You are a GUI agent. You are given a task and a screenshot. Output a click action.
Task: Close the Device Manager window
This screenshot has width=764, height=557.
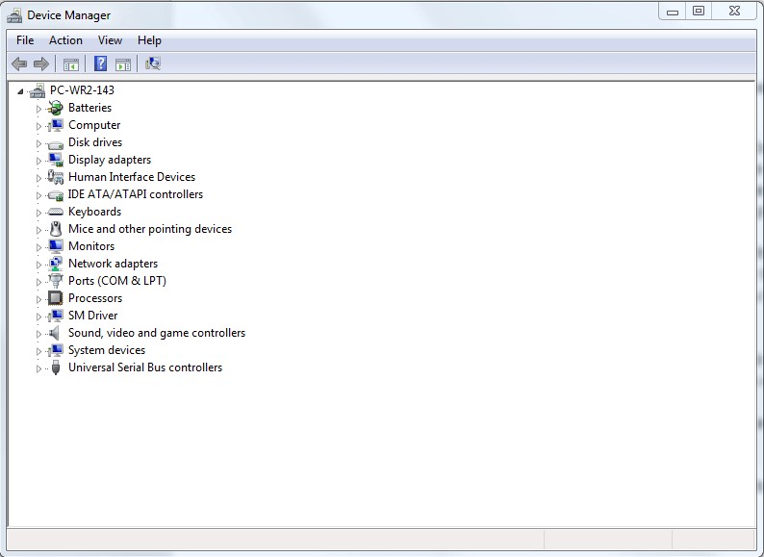point(734,12)
